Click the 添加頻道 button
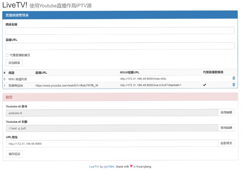242x170 pixels. [14, 63]
